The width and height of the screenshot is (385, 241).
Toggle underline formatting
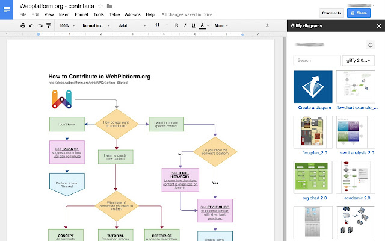pyautogui.click(x=194, y=25)
